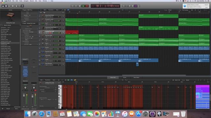Toggle the Library panel icon

coord(3,6)
